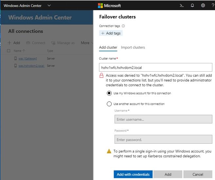Screen dimensions: 215x180
Task: Click the access denied lock icon
Action: pos(101,75)
